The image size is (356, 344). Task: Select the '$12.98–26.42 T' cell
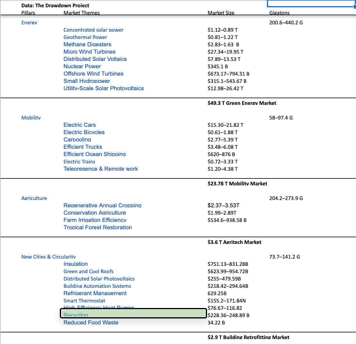[225, 88]
